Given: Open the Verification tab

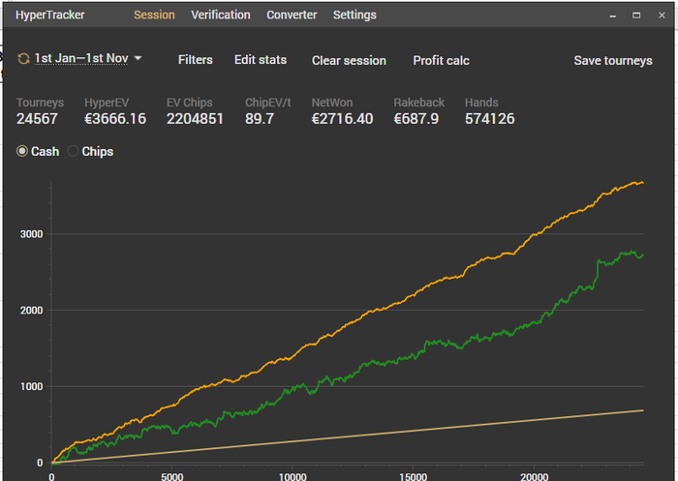Looking at the screenshot, I should click(221, 15).
